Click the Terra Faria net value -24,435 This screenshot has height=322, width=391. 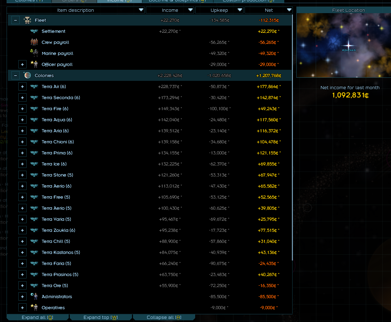(267, 263)
